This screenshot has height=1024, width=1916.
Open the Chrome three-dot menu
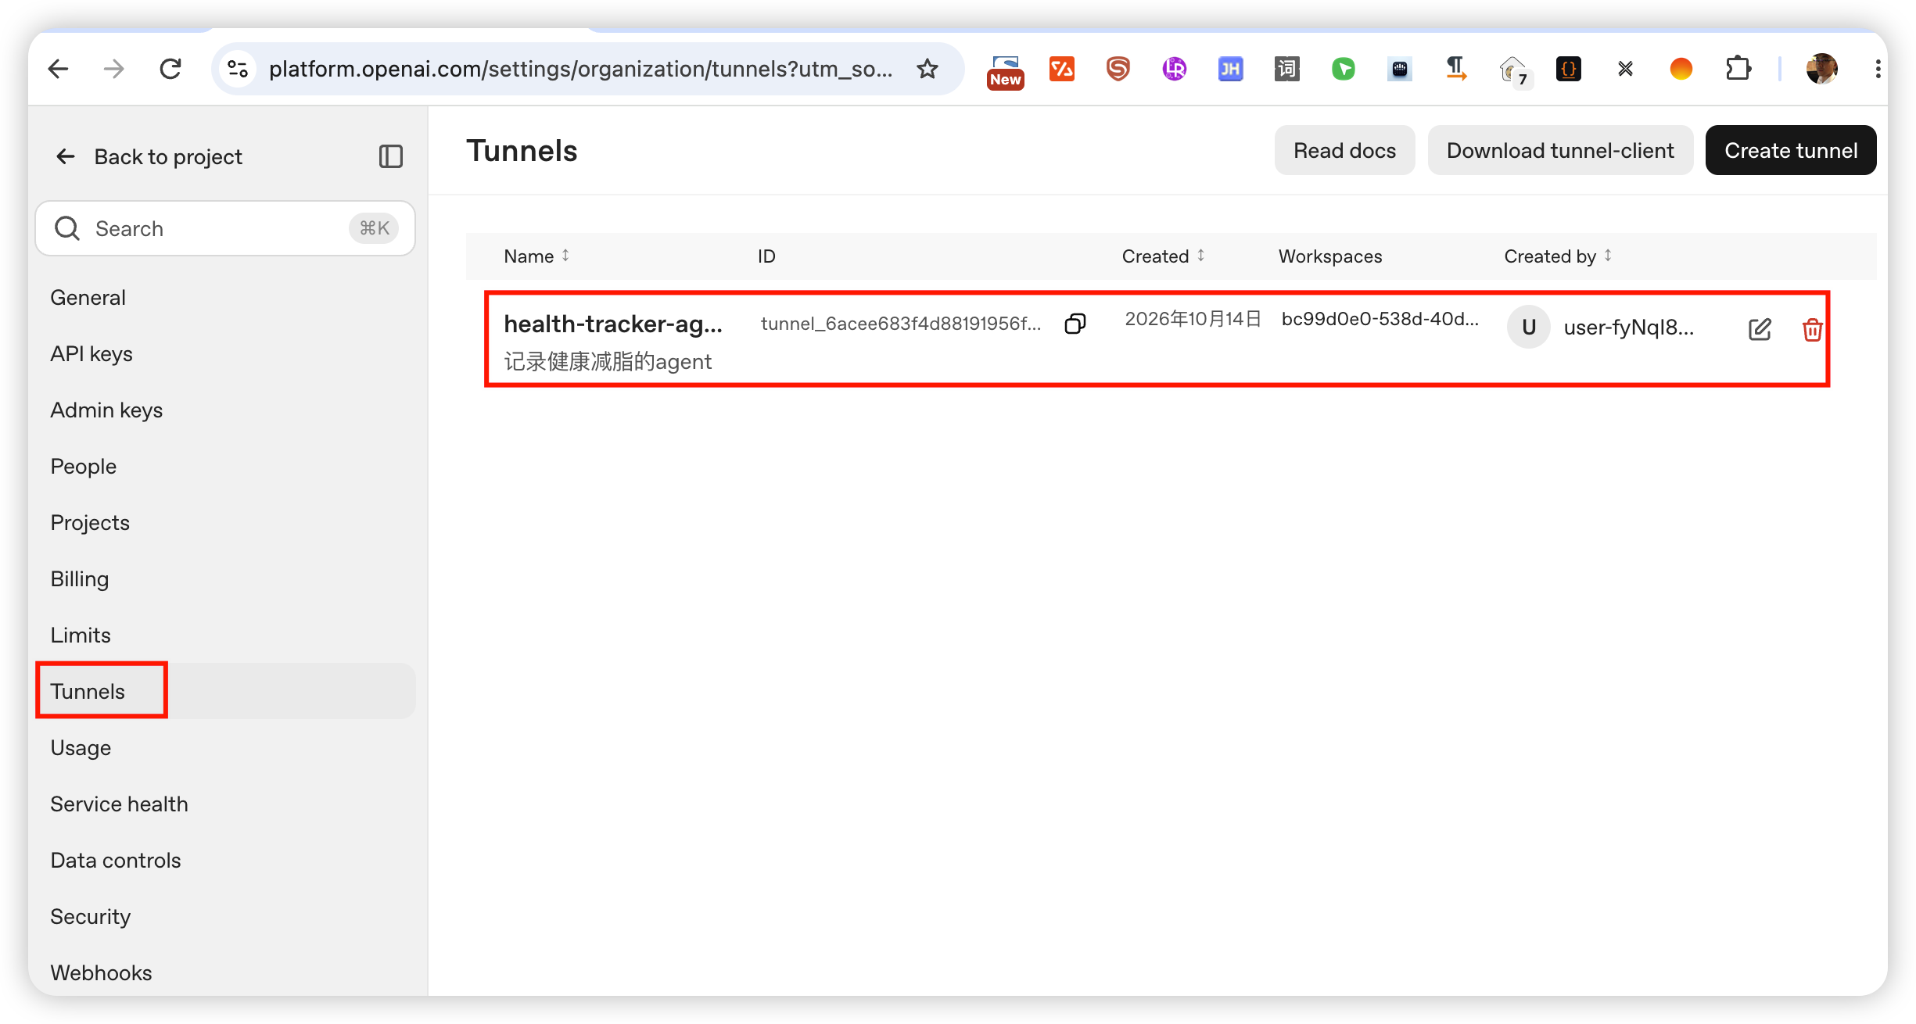(1877, 69)
